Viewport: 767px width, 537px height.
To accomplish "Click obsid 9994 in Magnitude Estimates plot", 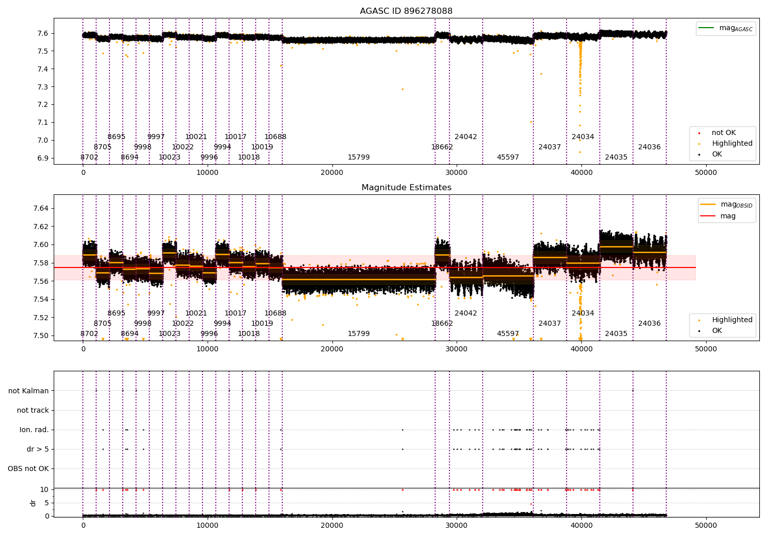I will coord(222,324).
